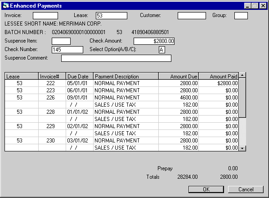The image size is (269, 198).
Task: Click the Check Number field with 145
Action: click(67, 50)
